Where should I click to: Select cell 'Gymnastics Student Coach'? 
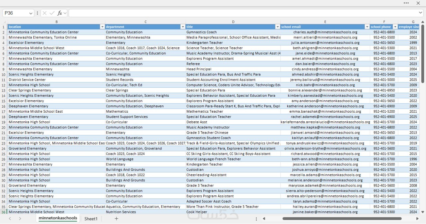point(233,138)
